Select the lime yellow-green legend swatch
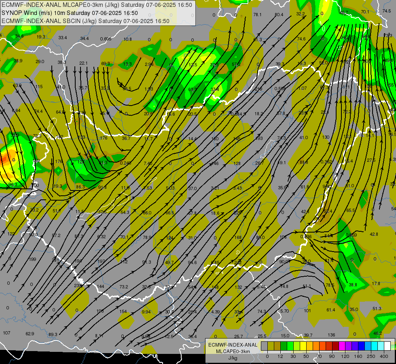 coord(296,346)
